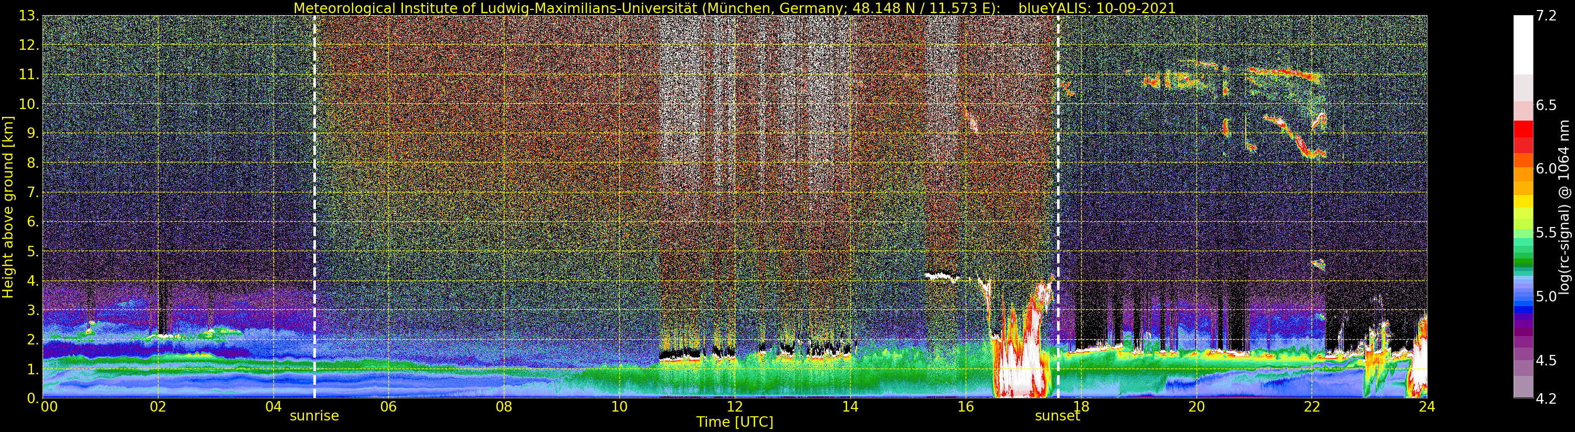Viewport: 1575px width, 432px height.
Task: Click the 'Height above ground [km]' axis label
Action: [x=8, y=207]
